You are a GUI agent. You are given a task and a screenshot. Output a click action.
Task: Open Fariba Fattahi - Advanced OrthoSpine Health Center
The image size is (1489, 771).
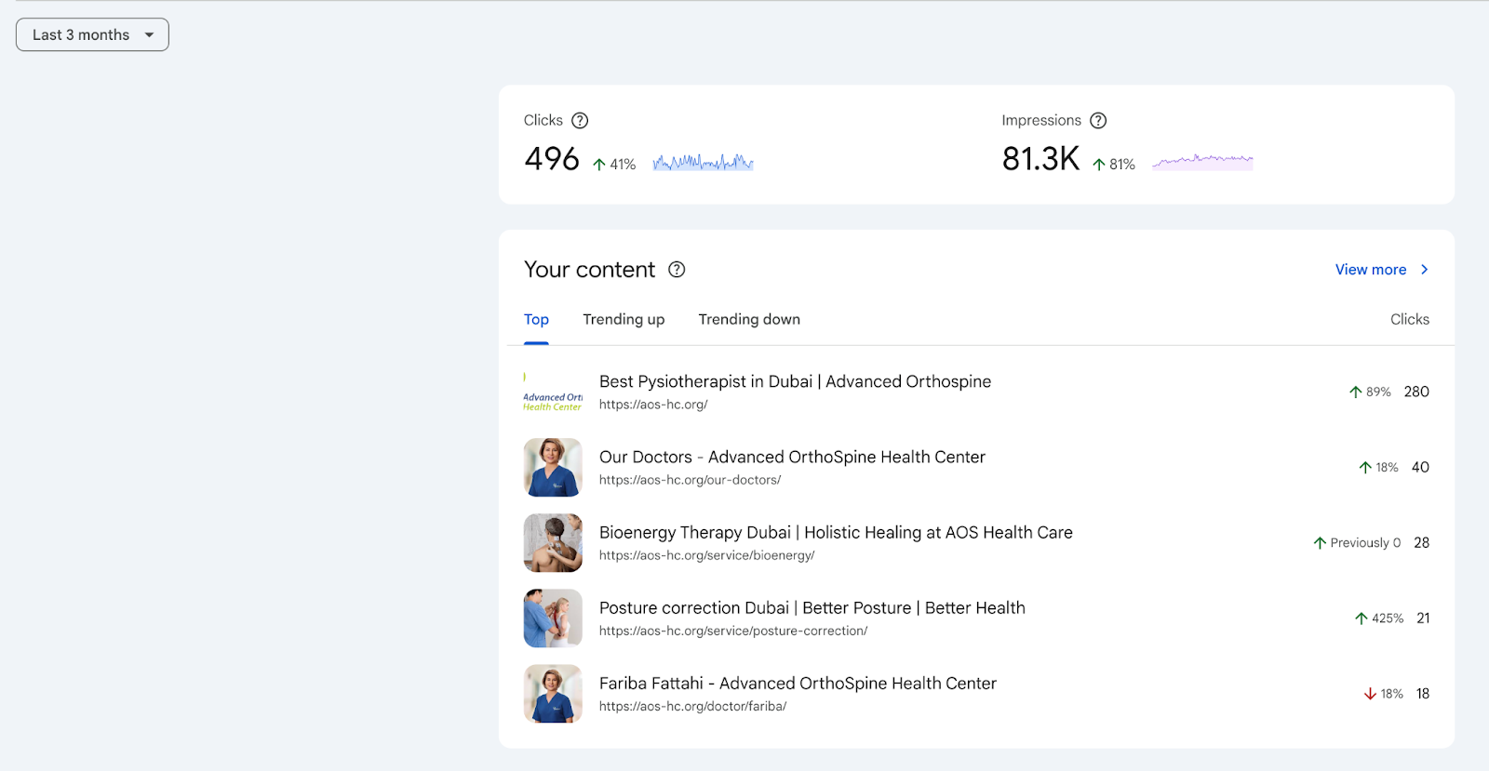798,683
